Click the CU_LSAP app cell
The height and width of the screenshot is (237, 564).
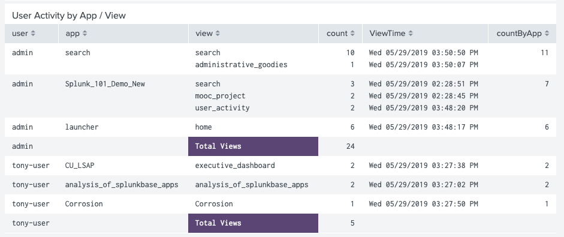(80, 166)
